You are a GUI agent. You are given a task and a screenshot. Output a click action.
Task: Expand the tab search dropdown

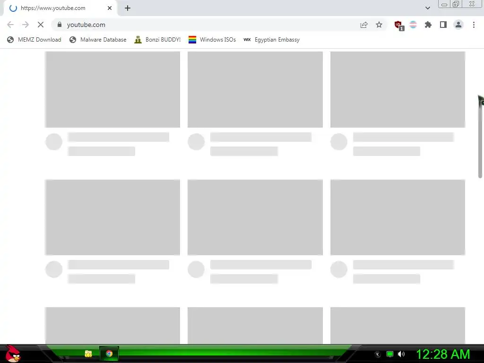[x=427, y=8]
